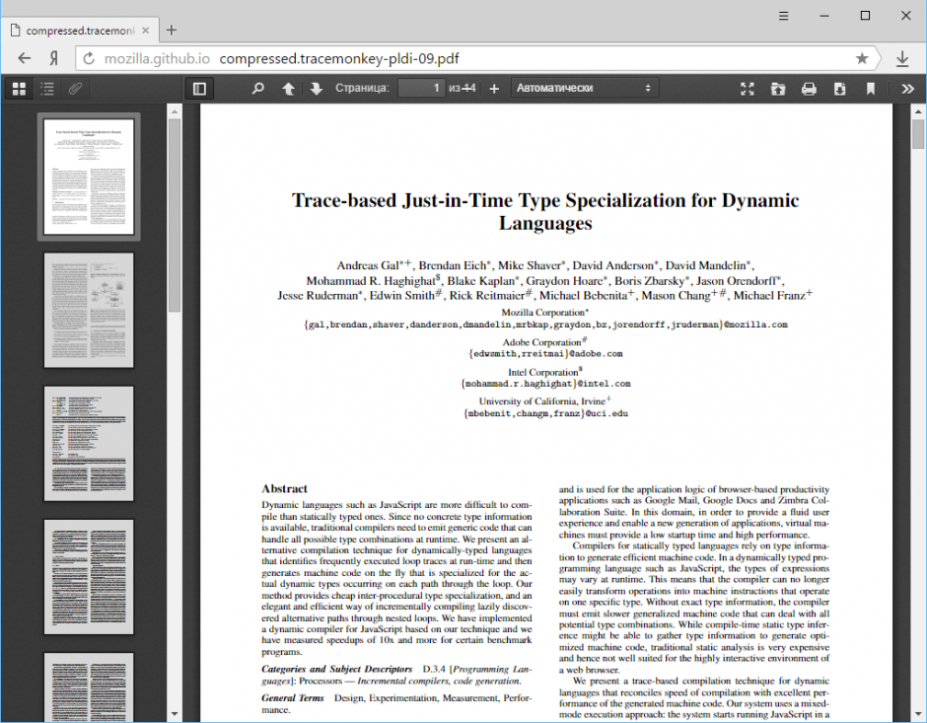The image size is (927, 723).
Task: Click the sidebar scroll up arrow
Action: pos(174,111)
